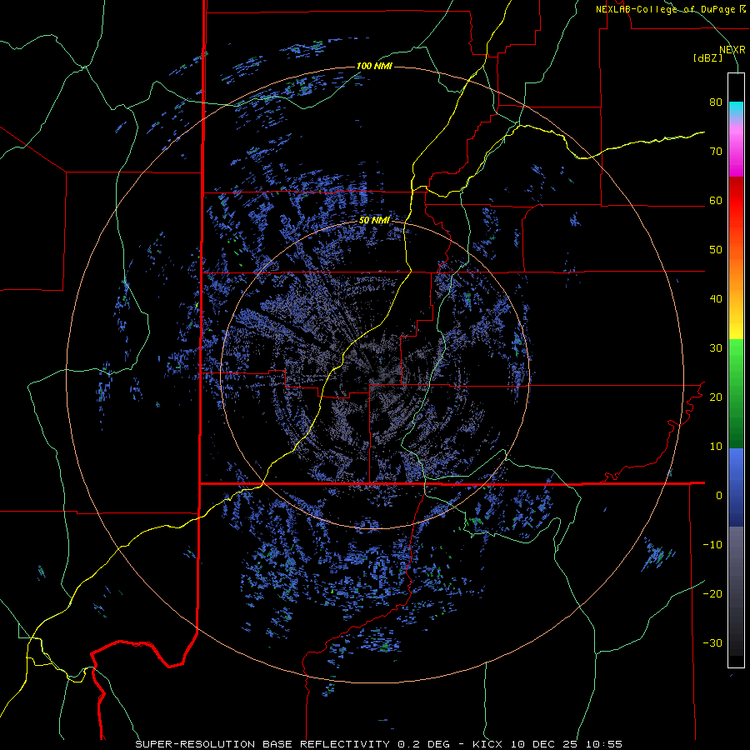Click the "100 NMI" range ring label
This screenshot has height=750, width=750.
(374, 66)
